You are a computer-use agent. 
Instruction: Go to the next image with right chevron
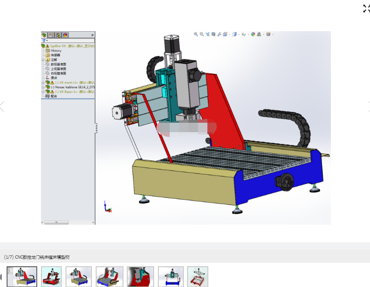point(369,106)
